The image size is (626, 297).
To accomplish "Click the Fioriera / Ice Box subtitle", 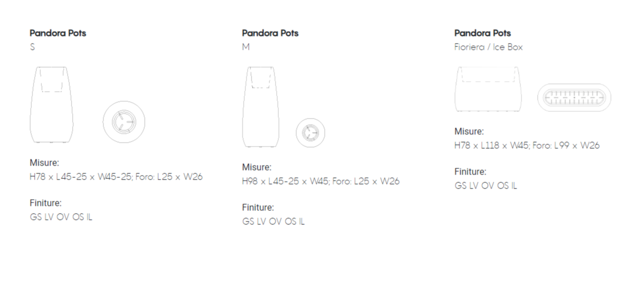I will pos(489,47).
